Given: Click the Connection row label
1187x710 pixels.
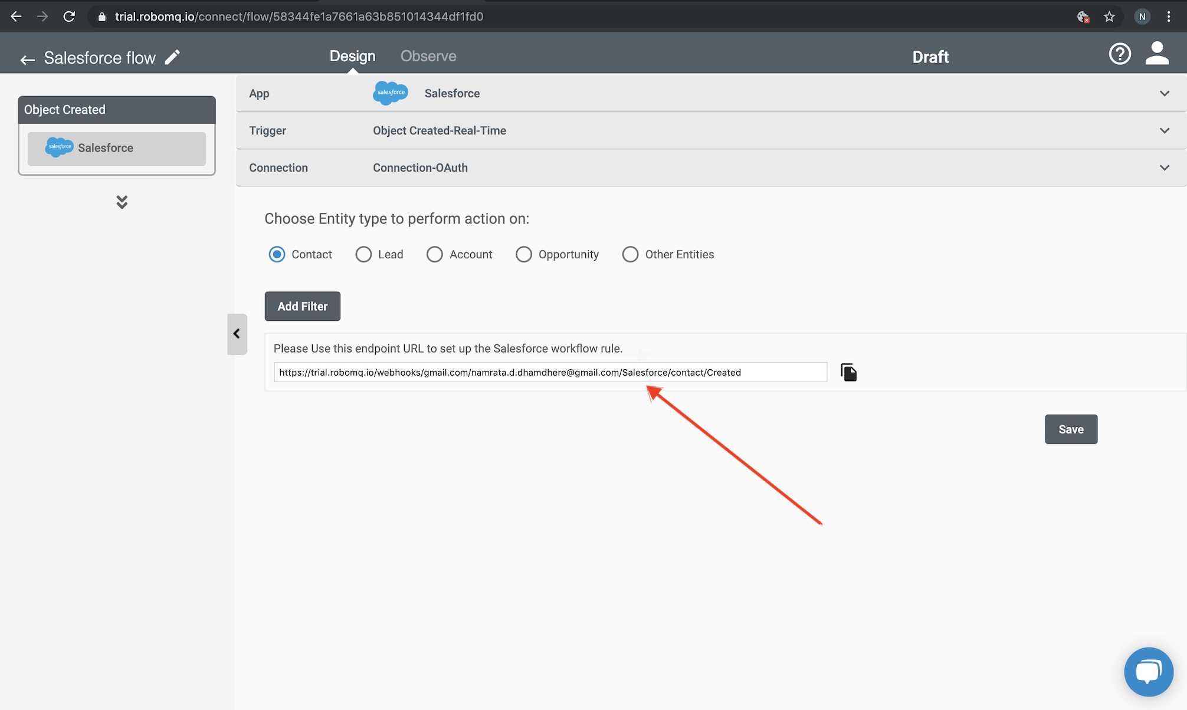Looking at the screenshot, I should (x=278, y=167).
